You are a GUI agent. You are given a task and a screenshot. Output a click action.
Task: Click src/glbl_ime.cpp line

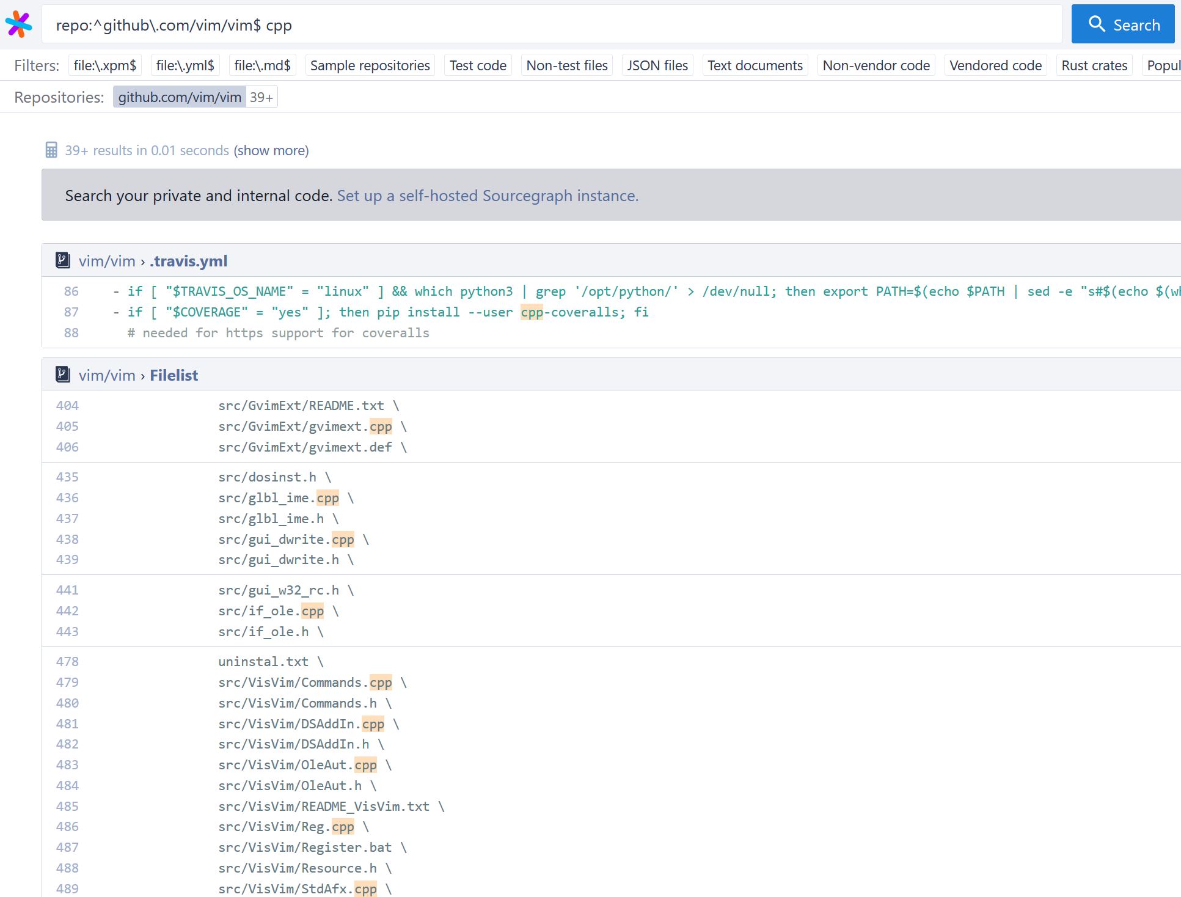coord(611,498)
